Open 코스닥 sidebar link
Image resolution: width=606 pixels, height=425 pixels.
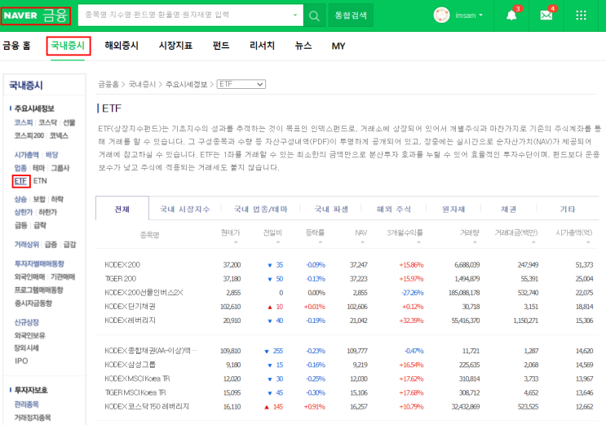pyautogui.click(x=47, y=122)
